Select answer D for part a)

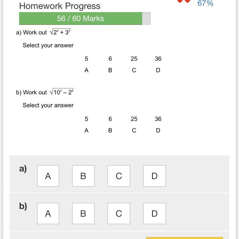[x=155, y=176]
